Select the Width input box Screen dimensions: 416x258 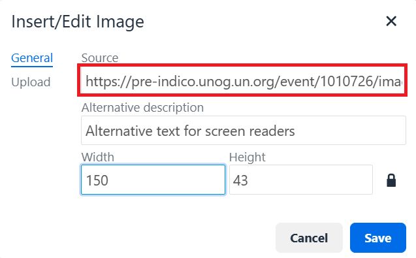click(x=153, y=180)
